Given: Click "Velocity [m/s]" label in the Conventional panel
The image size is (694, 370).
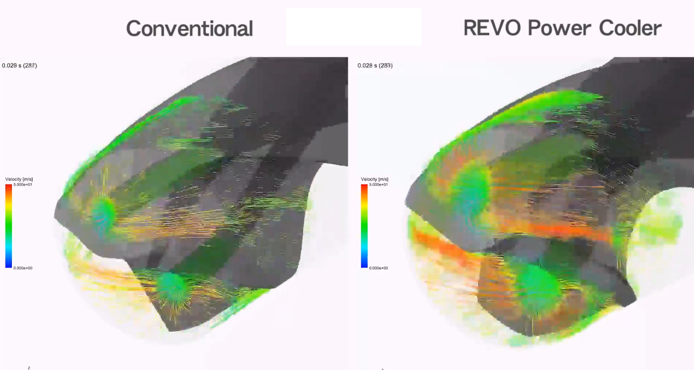Looking at the screenshot, I should (x=19, y=179).
